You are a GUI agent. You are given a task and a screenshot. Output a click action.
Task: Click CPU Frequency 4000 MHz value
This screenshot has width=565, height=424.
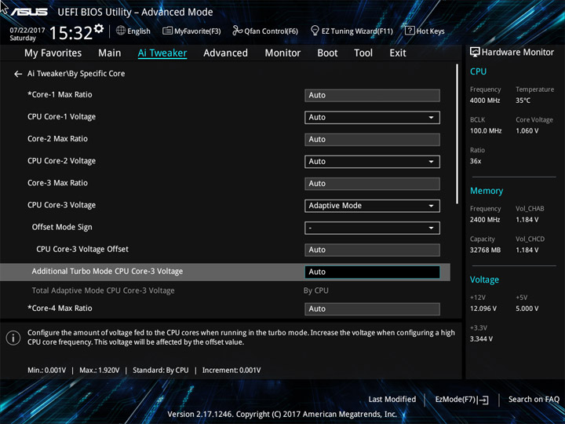[485, 101]
